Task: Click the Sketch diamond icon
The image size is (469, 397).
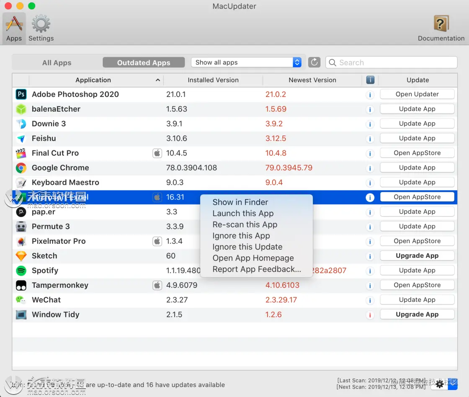Action: (x=21, y=256)
